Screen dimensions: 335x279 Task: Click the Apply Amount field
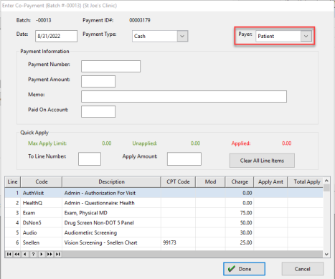(184, 159)
